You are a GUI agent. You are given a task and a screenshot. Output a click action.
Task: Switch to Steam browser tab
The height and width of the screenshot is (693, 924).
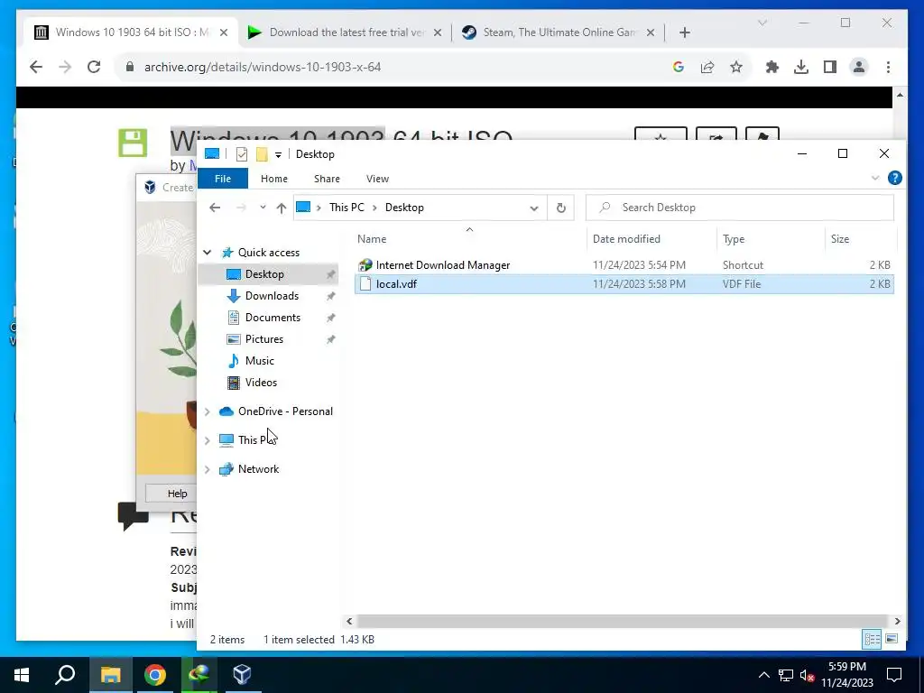click(558, 32)
